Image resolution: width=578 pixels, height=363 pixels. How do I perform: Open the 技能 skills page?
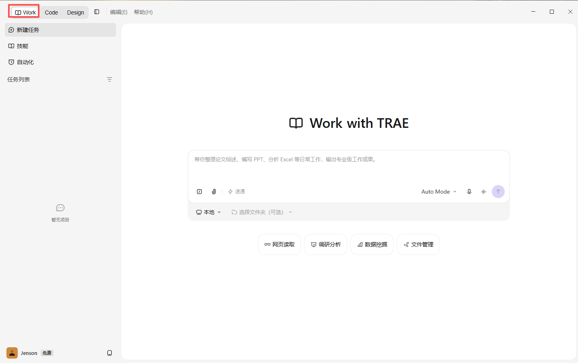click(x=60, y=46)
